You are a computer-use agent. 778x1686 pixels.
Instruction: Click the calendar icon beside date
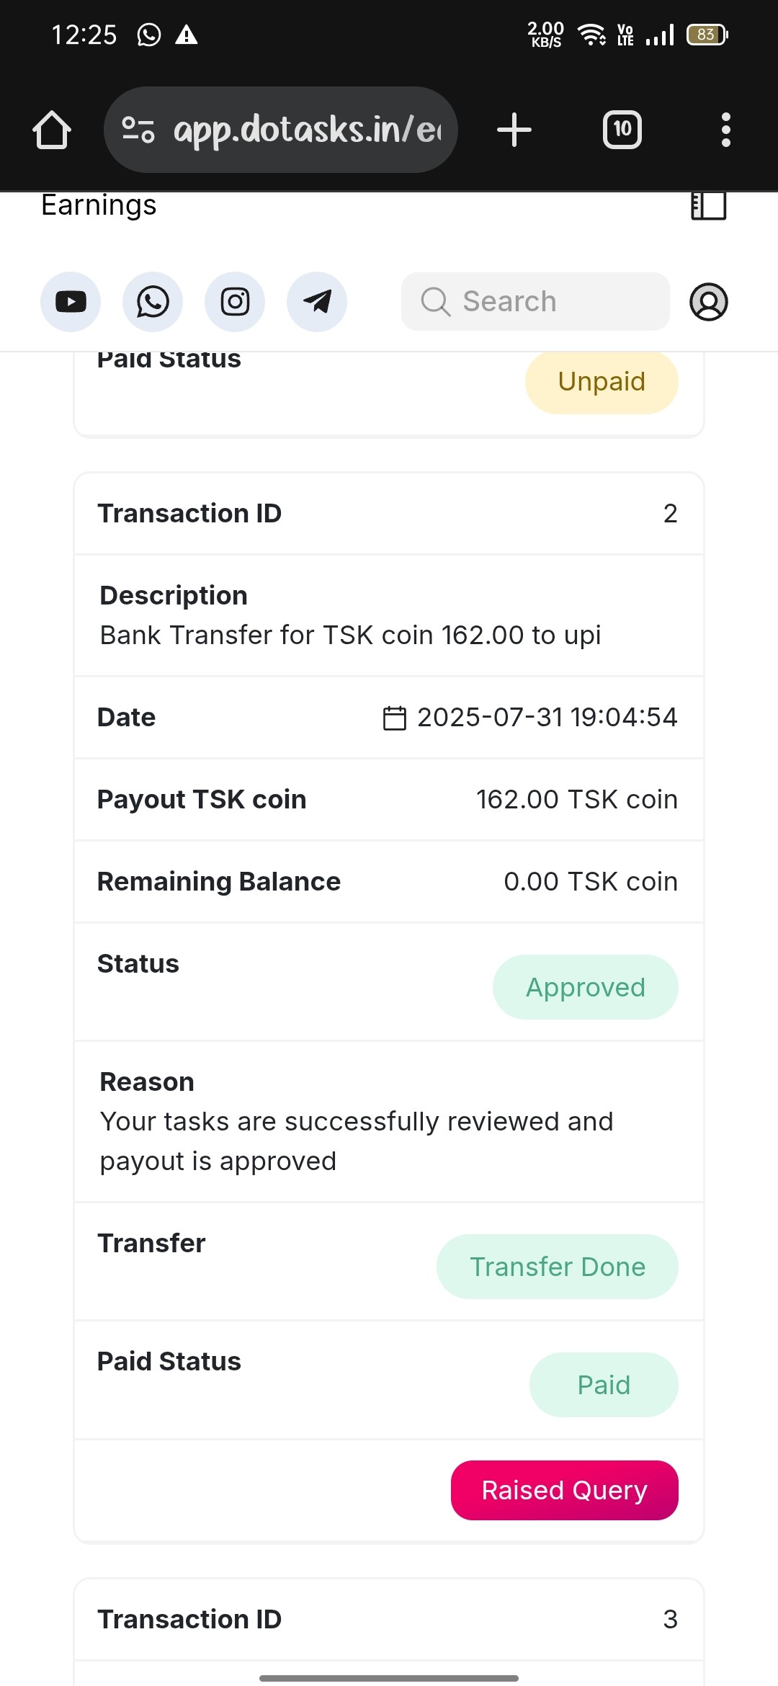(x=394, y=718)
